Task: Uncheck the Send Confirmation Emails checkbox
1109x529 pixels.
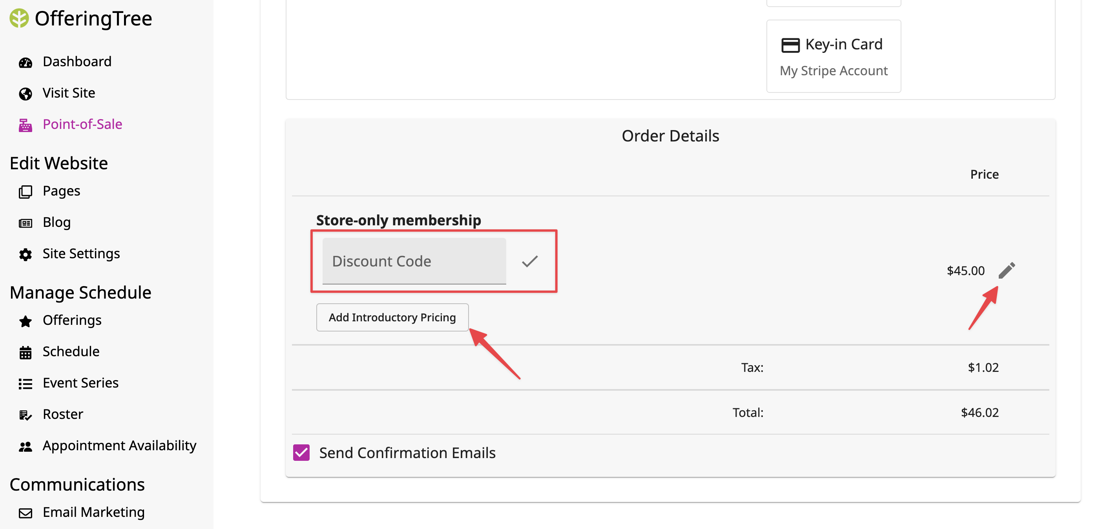Action: pos(301,453)
